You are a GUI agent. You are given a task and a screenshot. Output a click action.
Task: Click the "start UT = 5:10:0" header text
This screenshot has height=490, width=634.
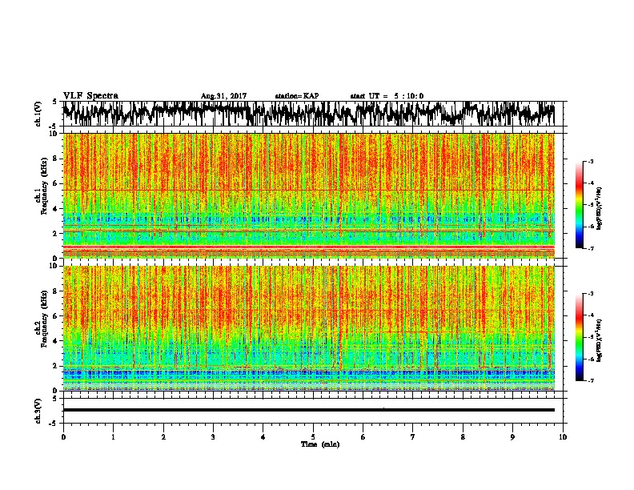pos(387,96)
